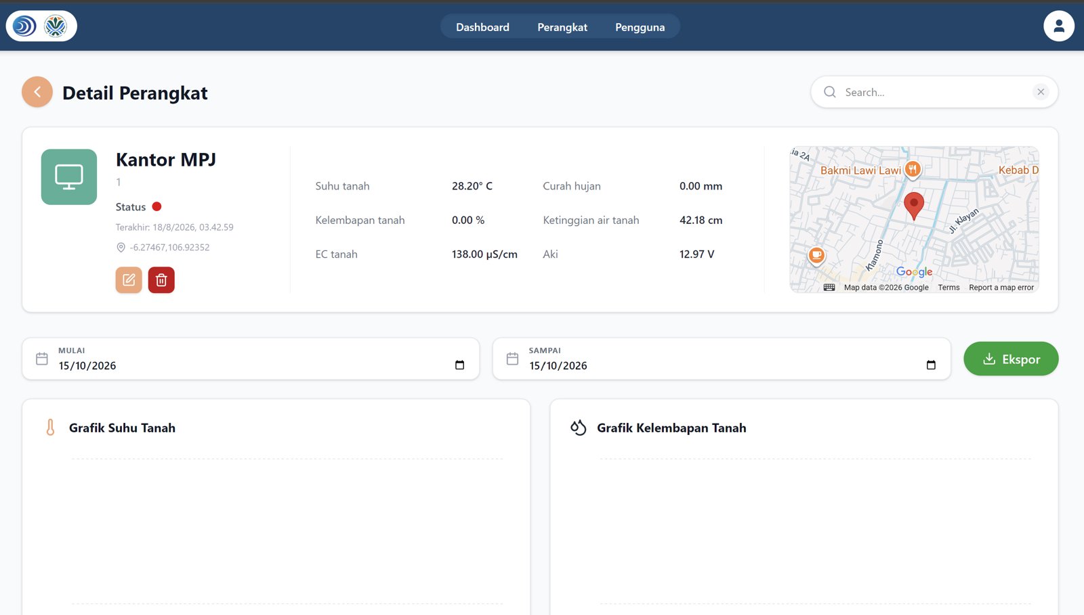The image size is (1084, 615).
Task: Click the Grafik Kelembapan Tanah title
Action: coord(671,428)
